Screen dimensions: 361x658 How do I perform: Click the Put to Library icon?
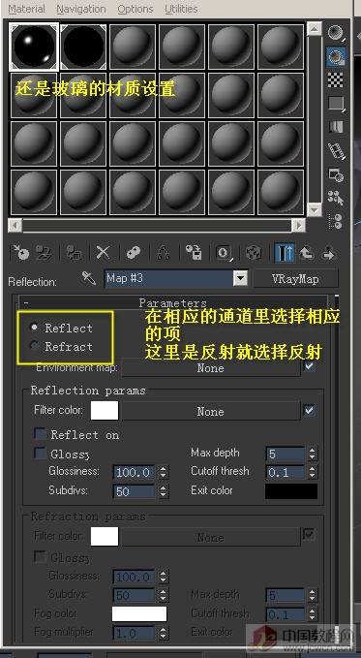(194, 253)
